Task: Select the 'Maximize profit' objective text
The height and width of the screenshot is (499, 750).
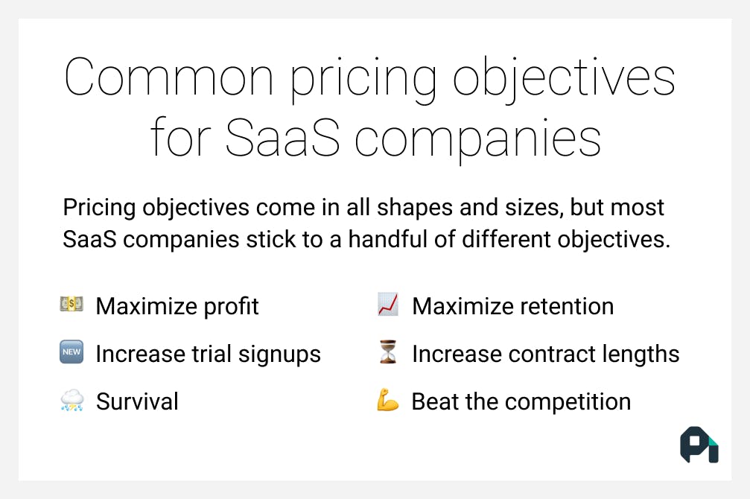Action: pyautogui.click(x=177, y=306)
